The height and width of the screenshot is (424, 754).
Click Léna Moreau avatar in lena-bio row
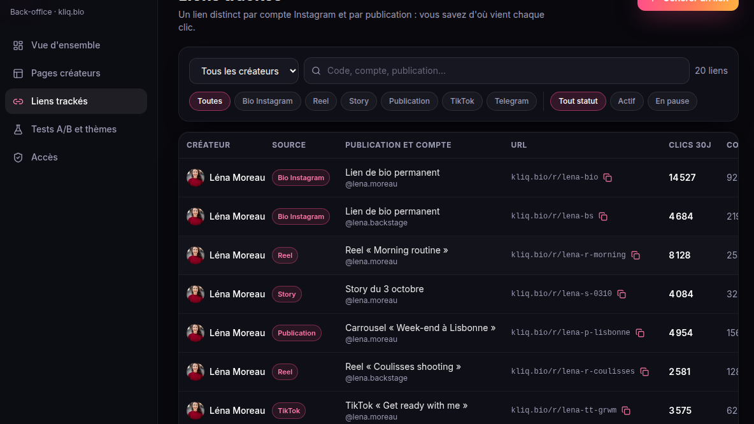pos(196,178)
